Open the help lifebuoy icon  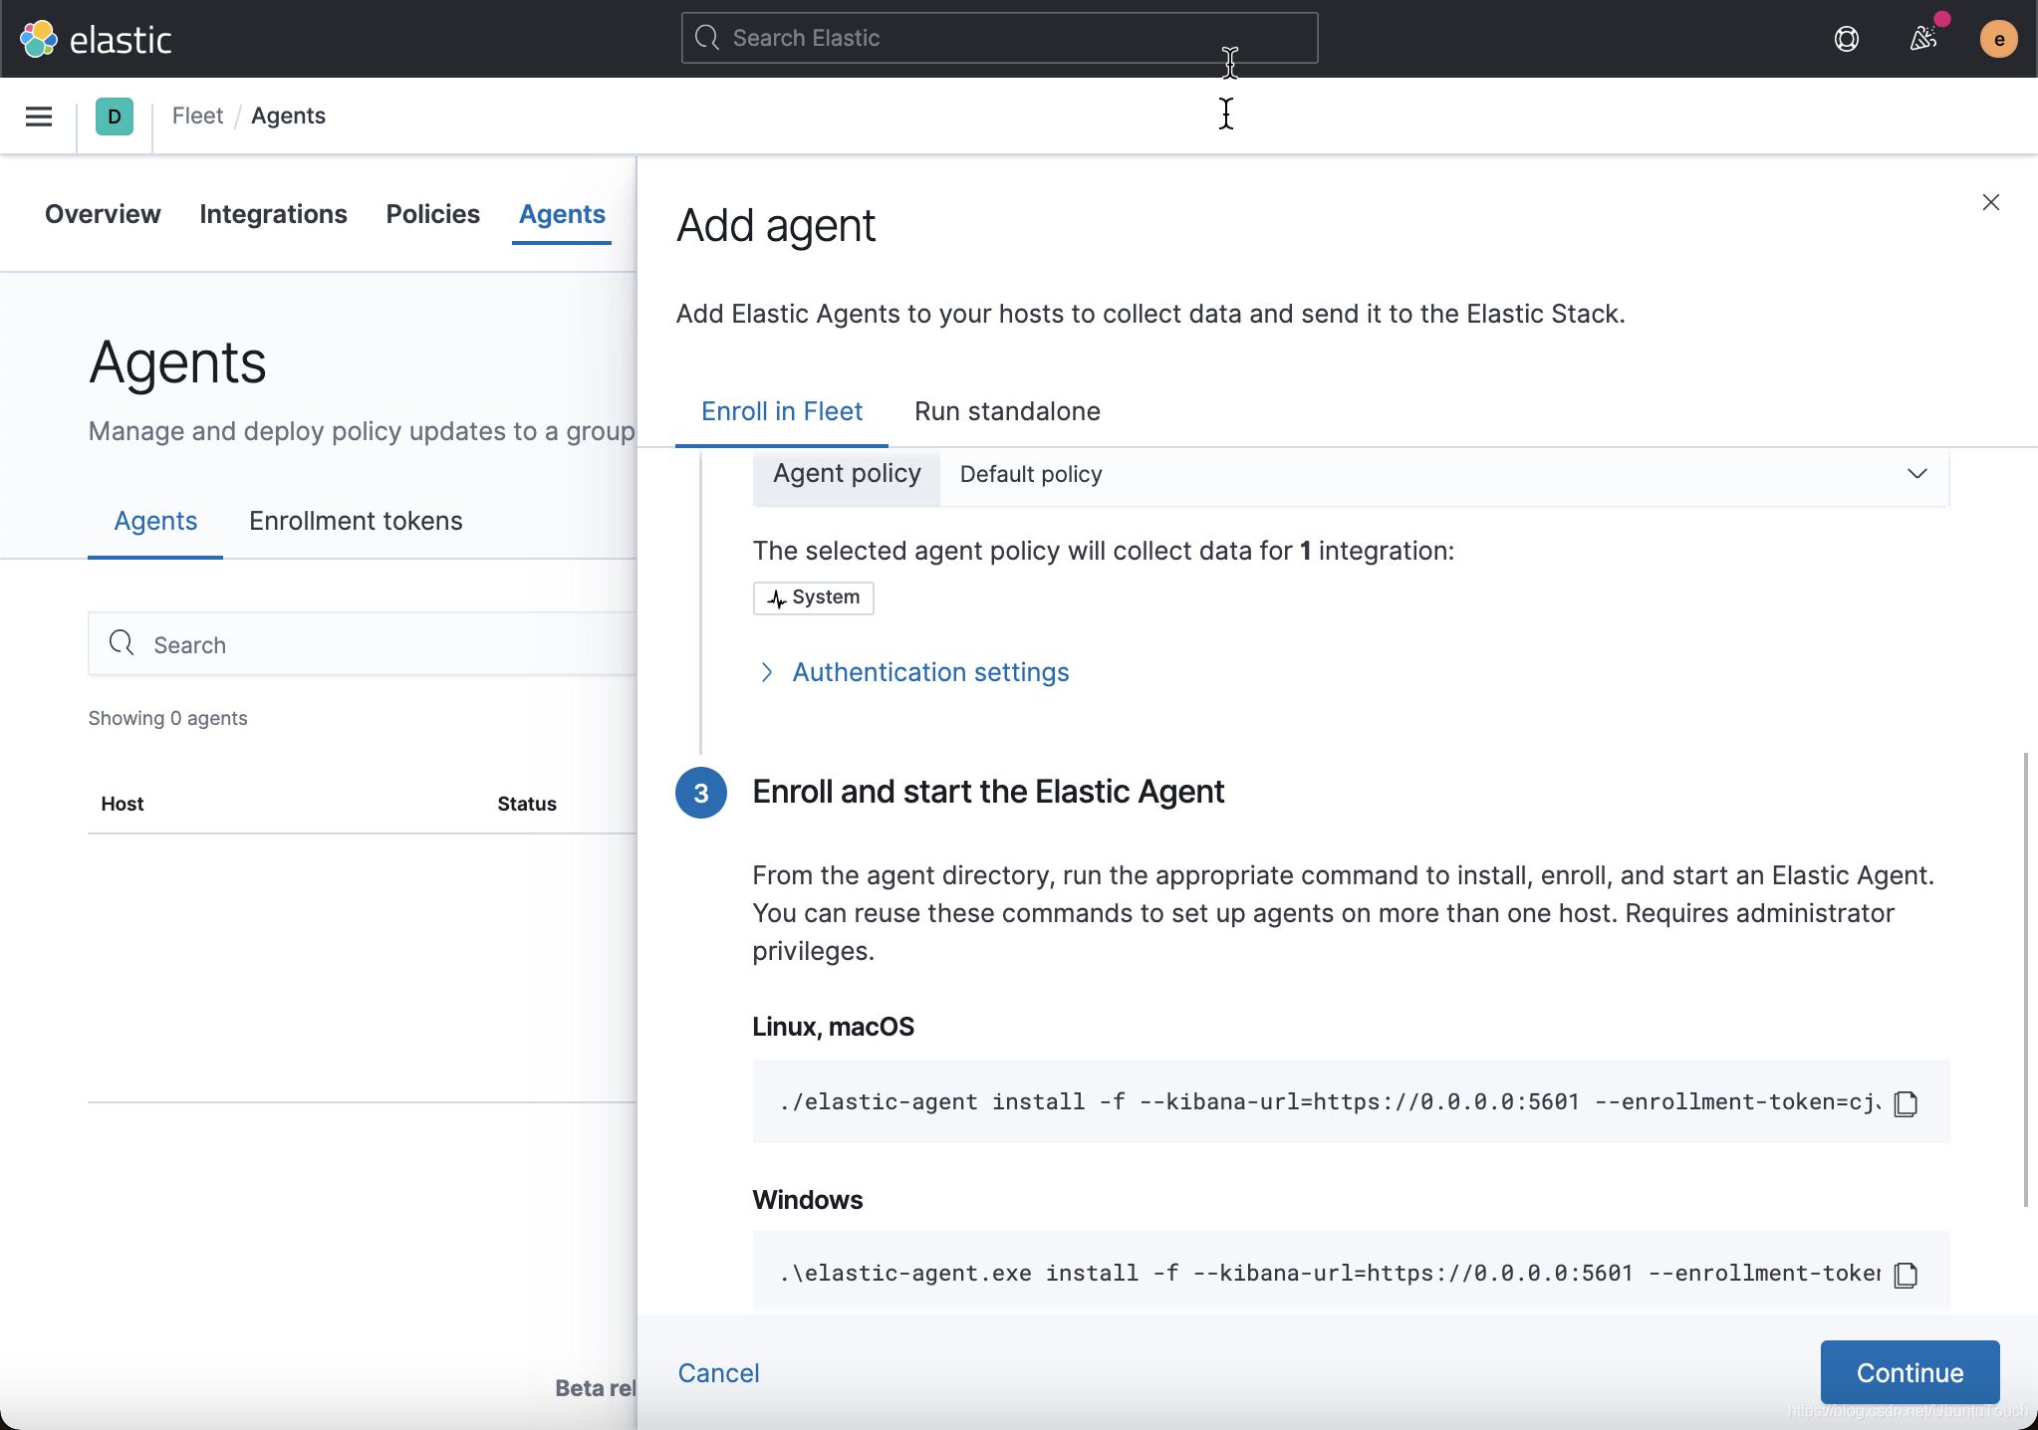coord(1846,39)
